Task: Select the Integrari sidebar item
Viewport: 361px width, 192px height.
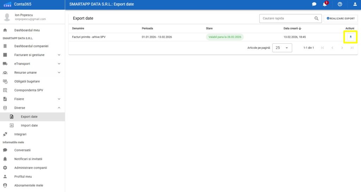Action: click(20, 134)
